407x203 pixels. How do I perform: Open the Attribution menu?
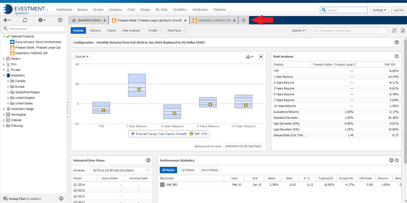pos(200,10)
